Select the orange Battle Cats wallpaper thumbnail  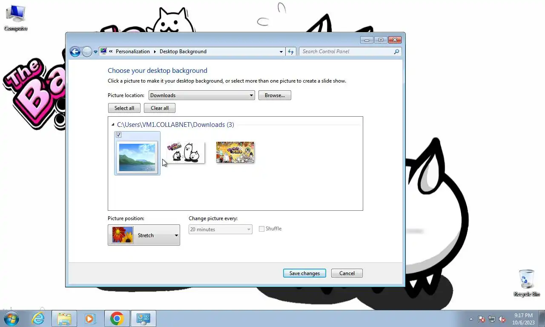coord(235,152)
